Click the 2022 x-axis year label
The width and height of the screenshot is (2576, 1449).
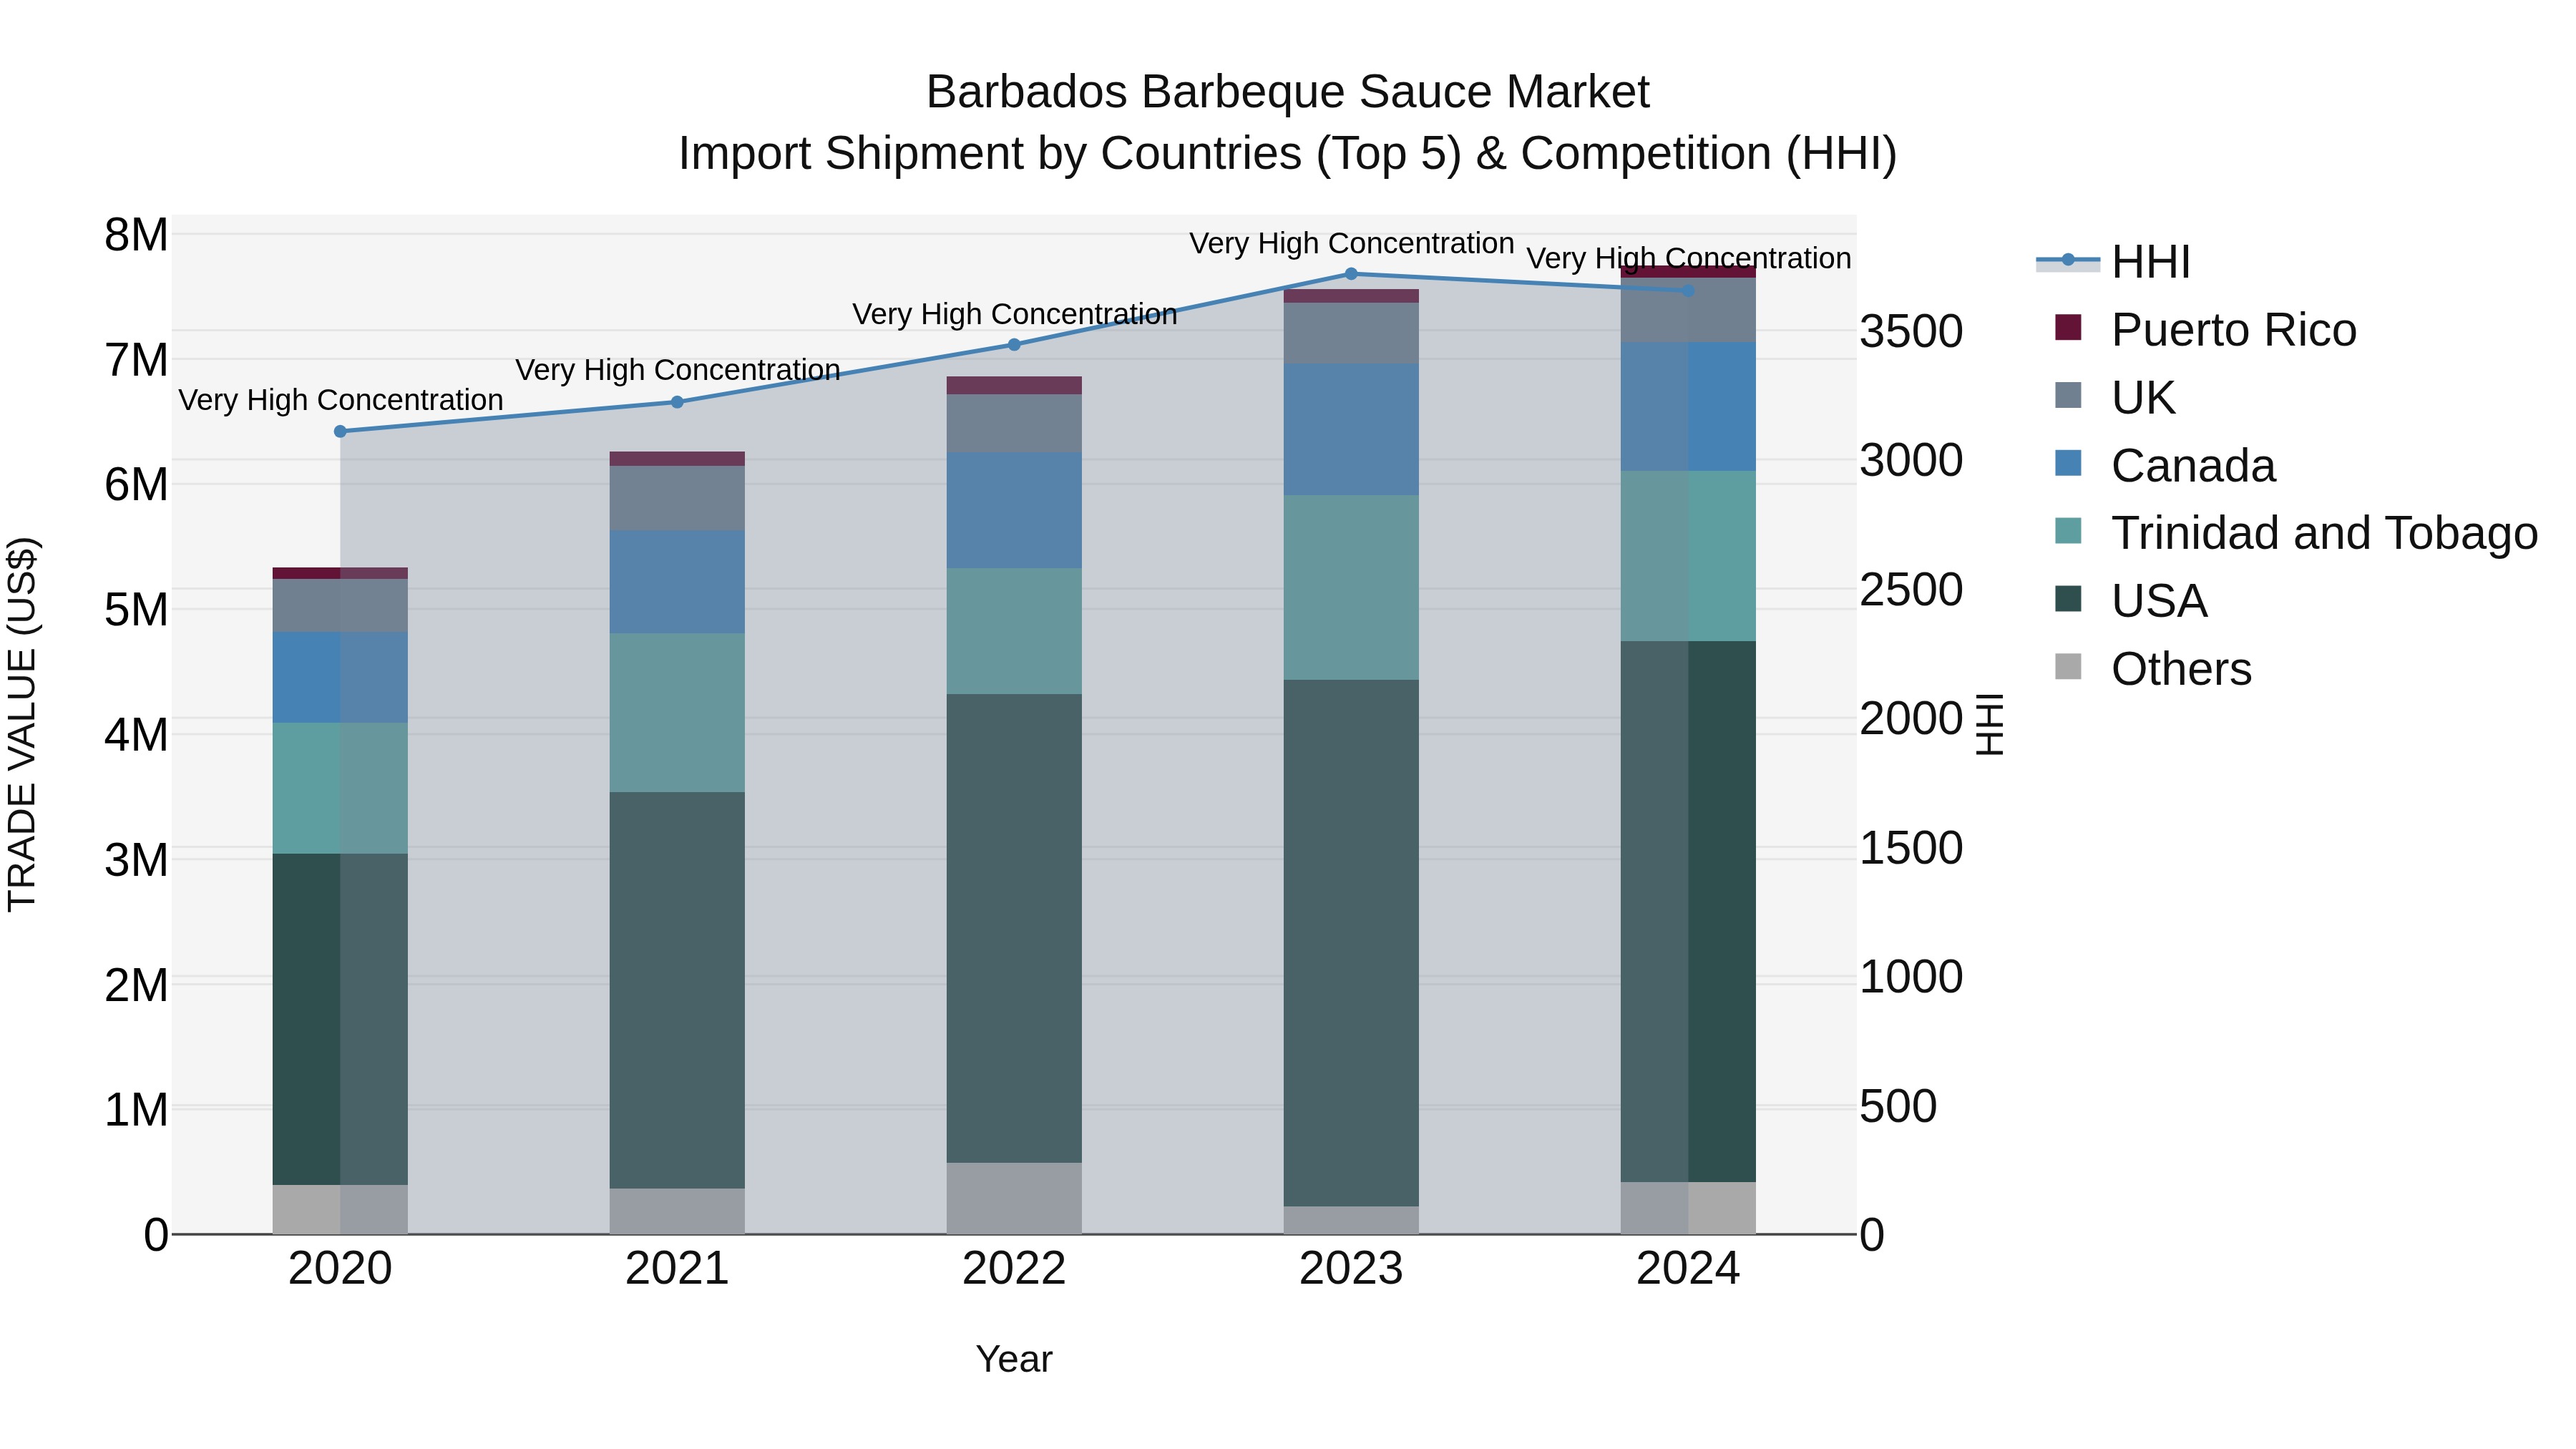click(x=1014, y=1269)
